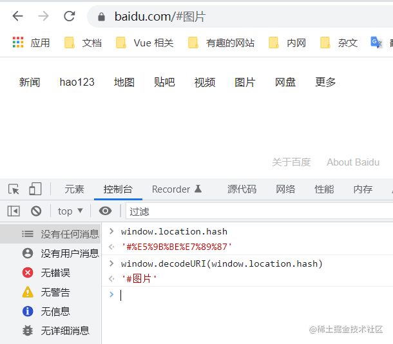Open the 杂文 bookmark folder
The image size is (393, 344).
[x=339, y=43]
